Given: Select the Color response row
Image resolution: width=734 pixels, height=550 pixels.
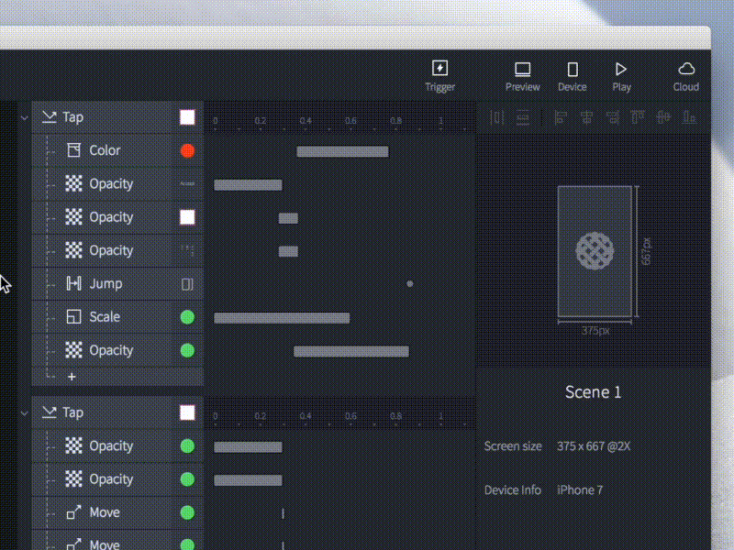Looking at the screenshot, I should pyautogui.click(x=105, y=150).
